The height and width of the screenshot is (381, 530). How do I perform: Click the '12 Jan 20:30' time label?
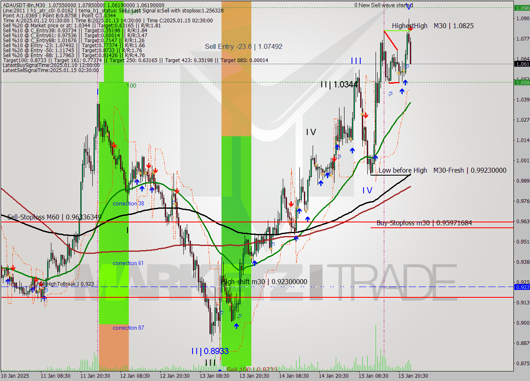pos(175,376)
